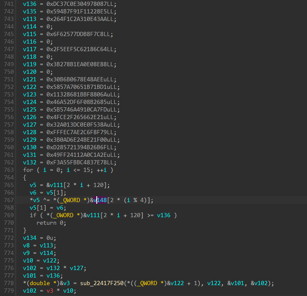Click v6 on the v6 = v5[1] line

(33, 192)
